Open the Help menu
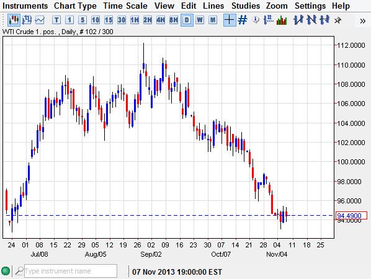 pyautogui.click(x=341, y=6)
